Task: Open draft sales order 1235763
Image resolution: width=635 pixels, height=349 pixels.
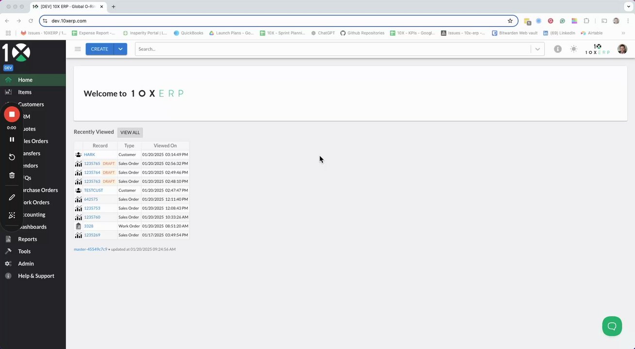Action: 92,181
